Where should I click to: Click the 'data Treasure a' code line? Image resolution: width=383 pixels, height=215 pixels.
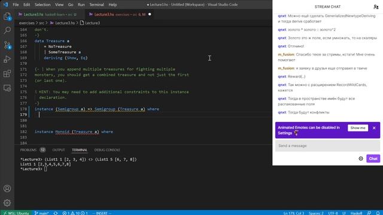coord(52,41)
